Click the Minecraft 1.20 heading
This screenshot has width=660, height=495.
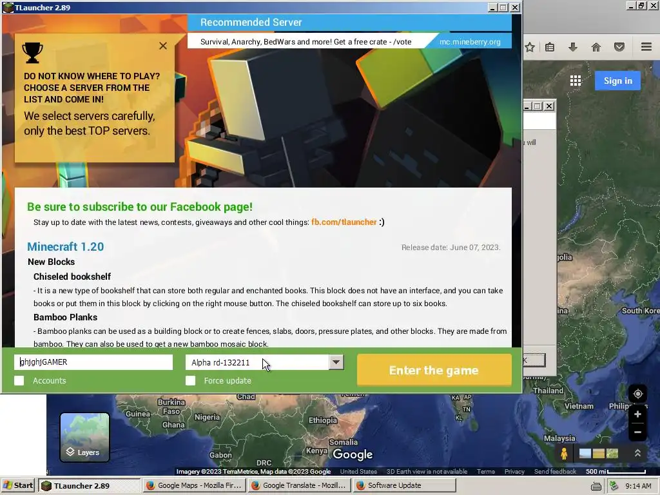[x=65, y=247]
